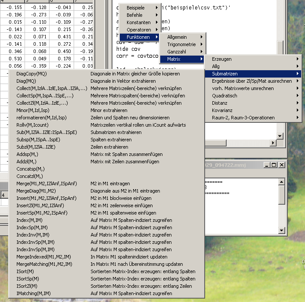This screenshot has height=302, width=305.
Task: Open the Beispiele submenu
Action: coord(140,8)
